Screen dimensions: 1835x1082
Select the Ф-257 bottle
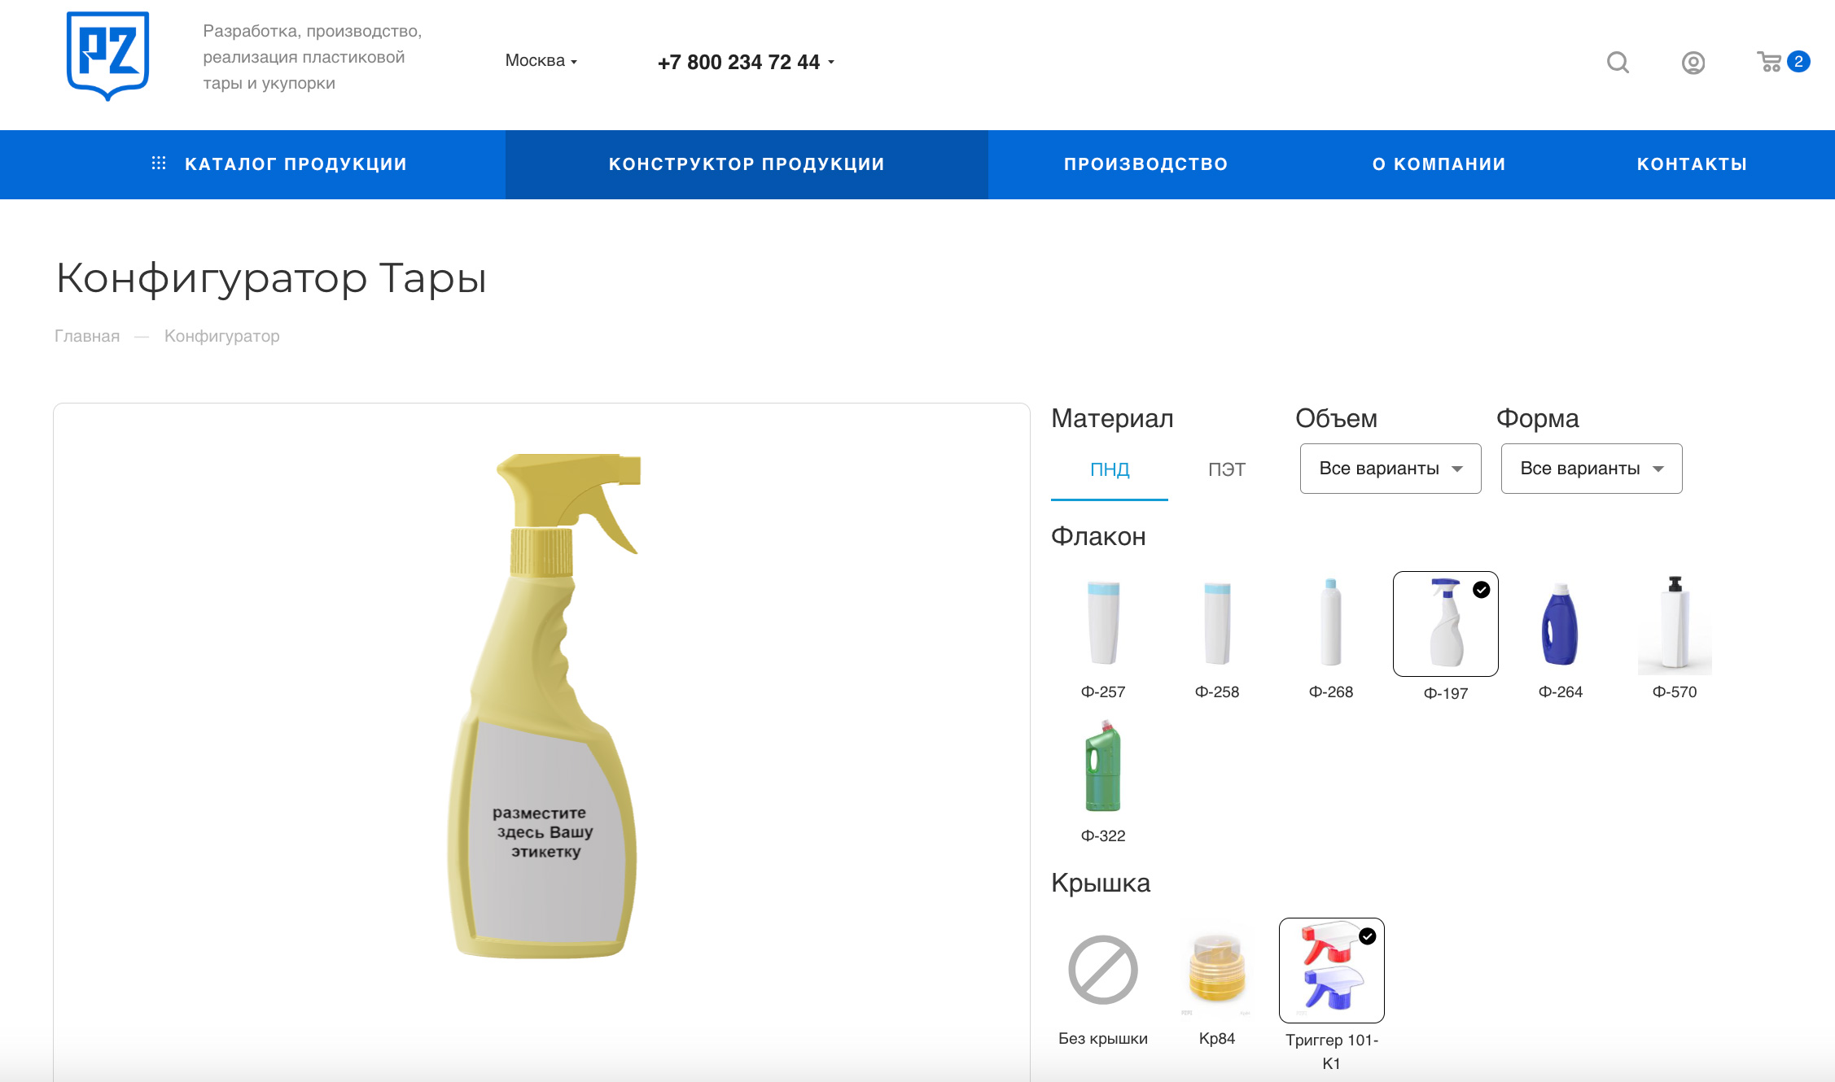pos(1103,623)
